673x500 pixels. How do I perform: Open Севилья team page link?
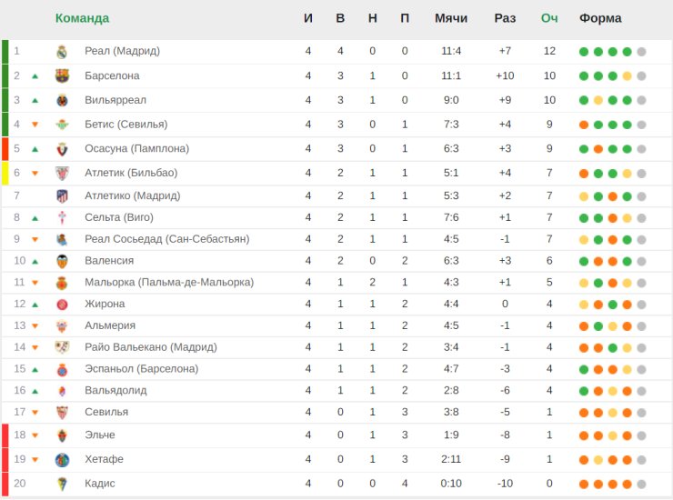[x=106, y=412]
